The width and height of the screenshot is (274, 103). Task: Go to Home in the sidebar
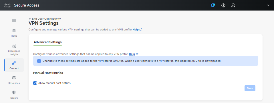tap(14, 33)
